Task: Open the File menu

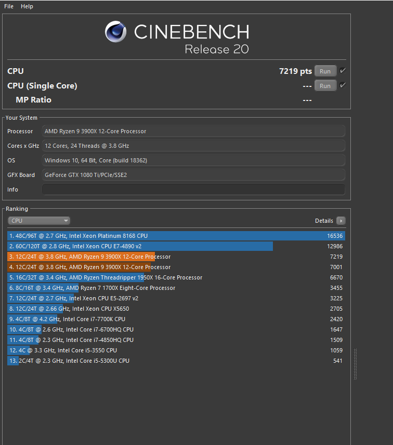Action: (9, 6)
